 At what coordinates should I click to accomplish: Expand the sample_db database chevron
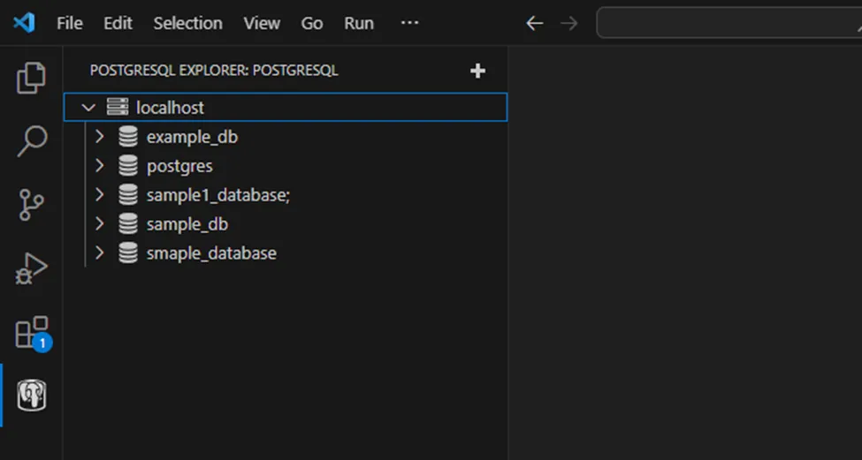tap(99, 224)
